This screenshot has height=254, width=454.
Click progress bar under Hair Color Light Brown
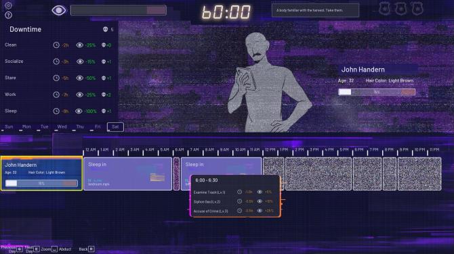(x=377, y=92)
